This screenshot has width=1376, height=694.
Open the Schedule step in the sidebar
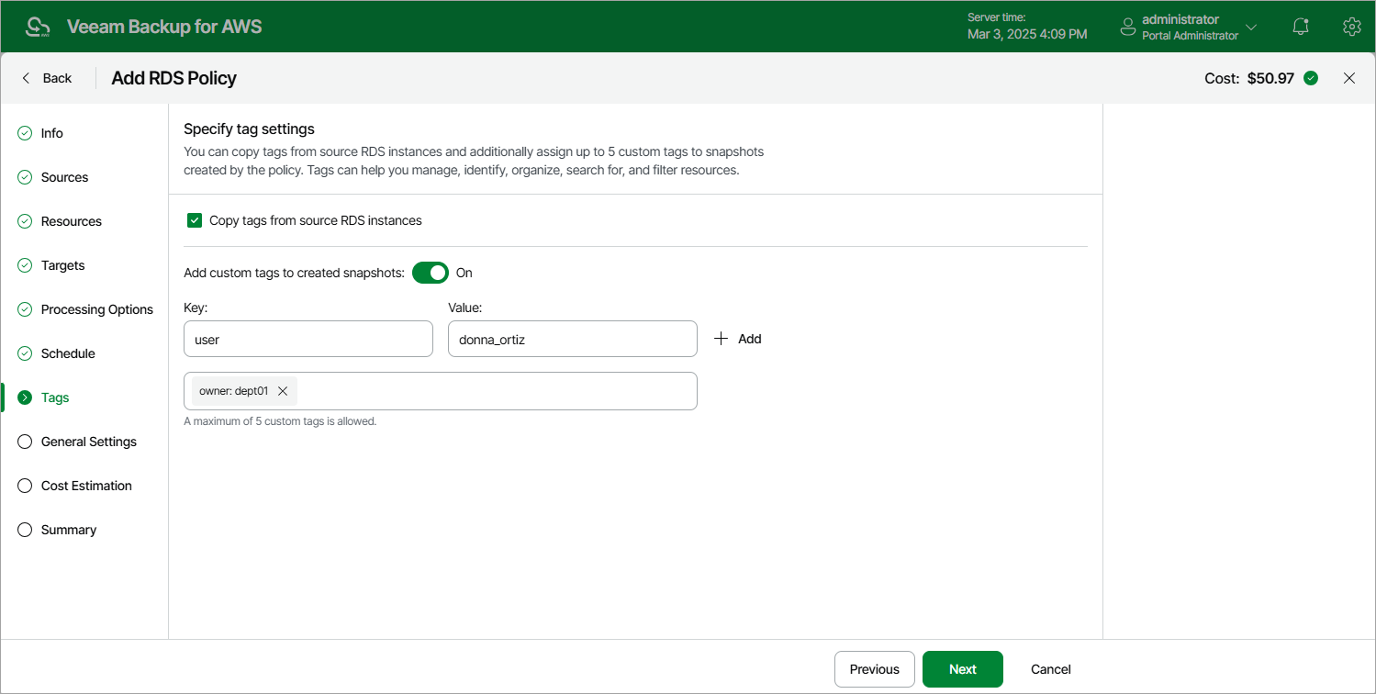[x=67, y=353]
